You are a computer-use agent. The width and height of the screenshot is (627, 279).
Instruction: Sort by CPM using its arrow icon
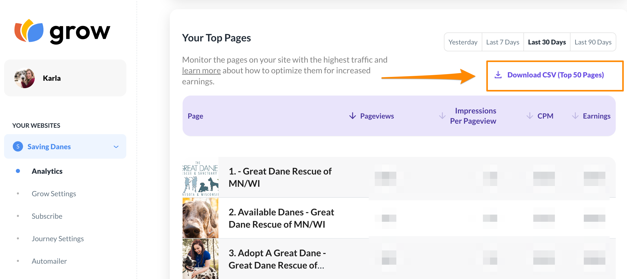pyautogui.click(x=530, y=116)
